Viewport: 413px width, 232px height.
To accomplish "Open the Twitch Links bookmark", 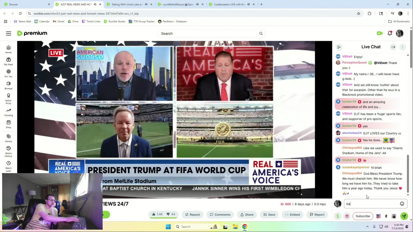I will click(x=91, y=21).
